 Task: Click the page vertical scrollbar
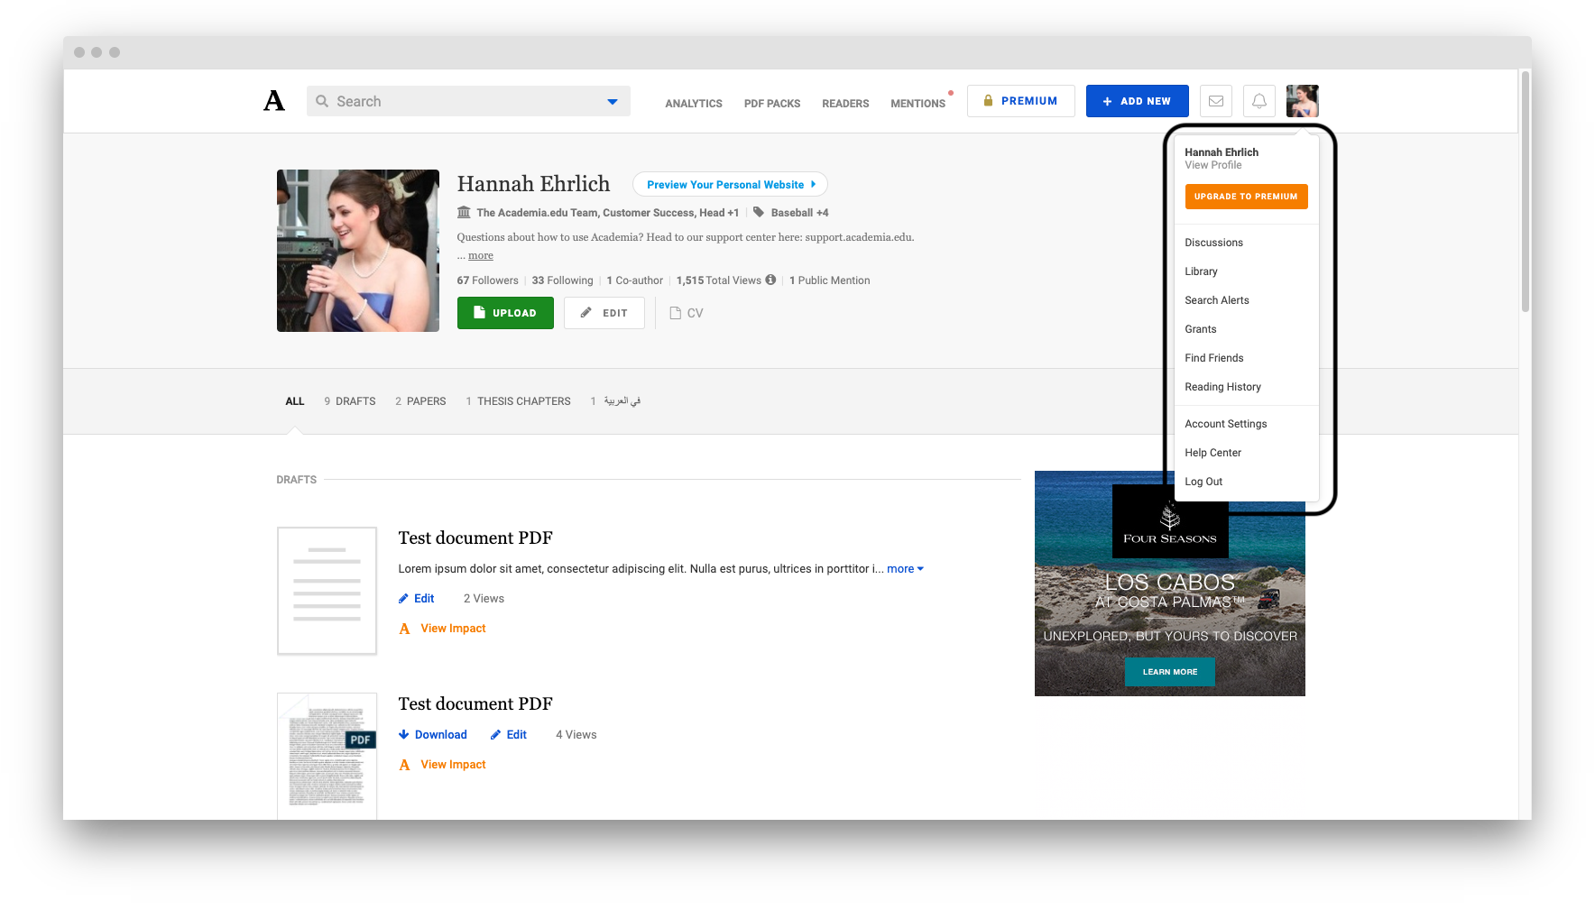tap(1525, 191)
